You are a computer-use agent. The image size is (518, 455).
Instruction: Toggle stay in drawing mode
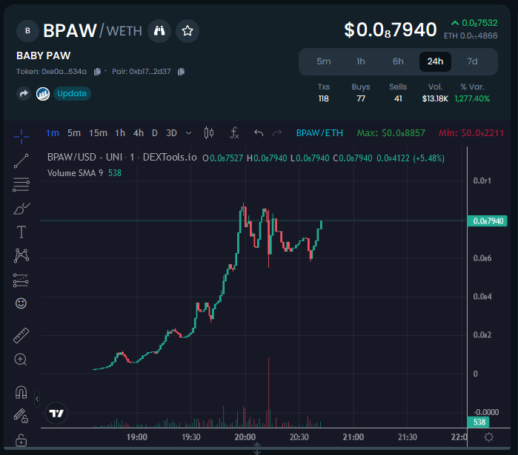click(x=21, y=416)
